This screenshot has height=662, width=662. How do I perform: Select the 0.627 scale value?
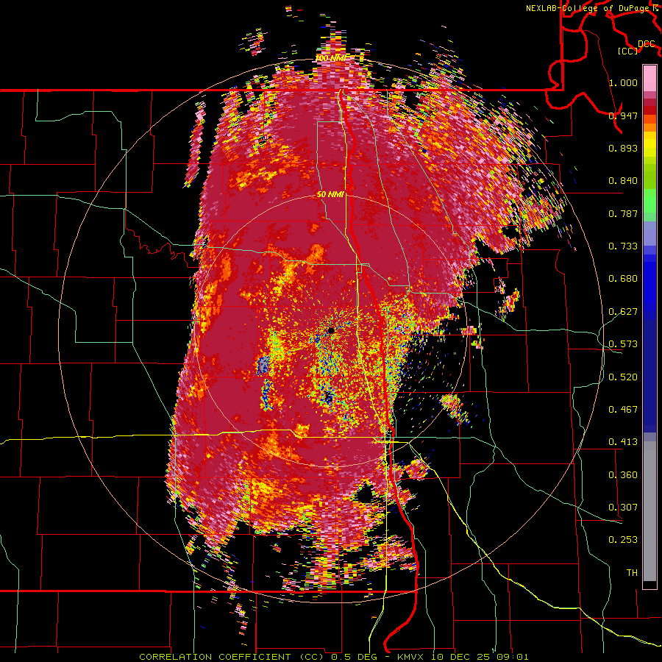(x=623, y=312)
